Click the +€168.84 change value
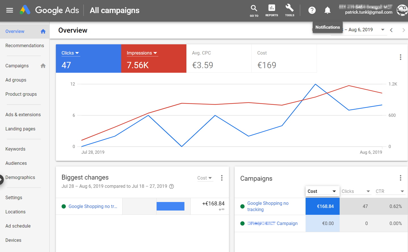The height and width of the screenshot is (252, 408). tap(213, 204)
